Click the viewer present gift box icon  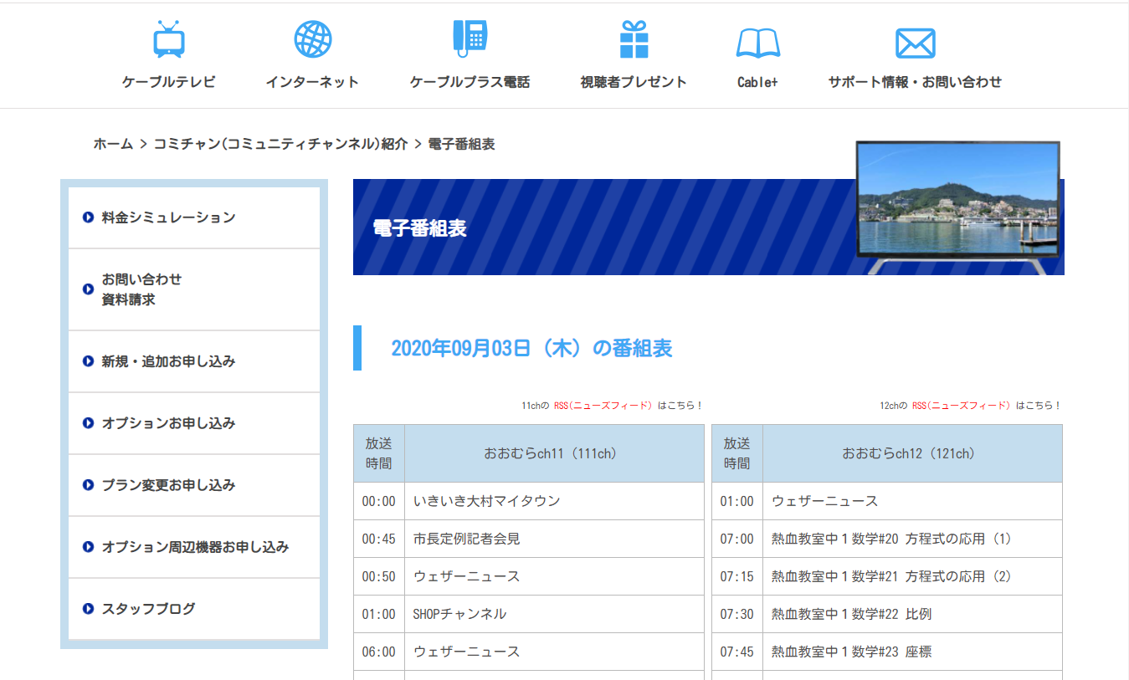click(634, 39)
